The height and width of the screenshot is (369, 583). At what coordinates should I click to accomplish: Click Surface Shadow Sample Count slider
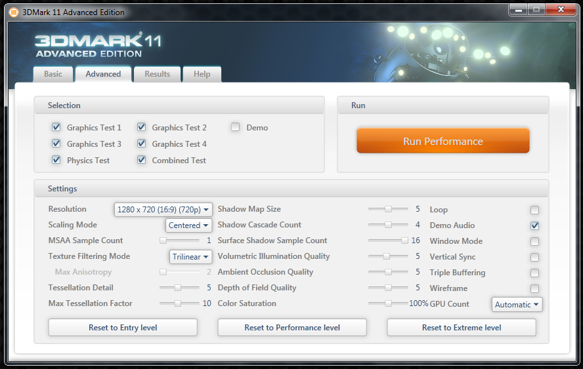[388, 241]
